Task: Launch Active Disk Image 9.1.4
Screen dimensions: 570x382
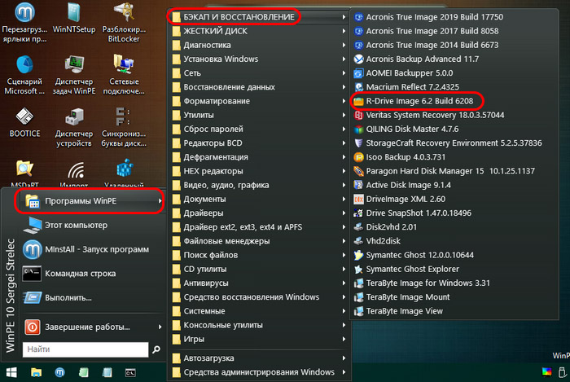Action: pyautogui.click(x=402, y=185)
